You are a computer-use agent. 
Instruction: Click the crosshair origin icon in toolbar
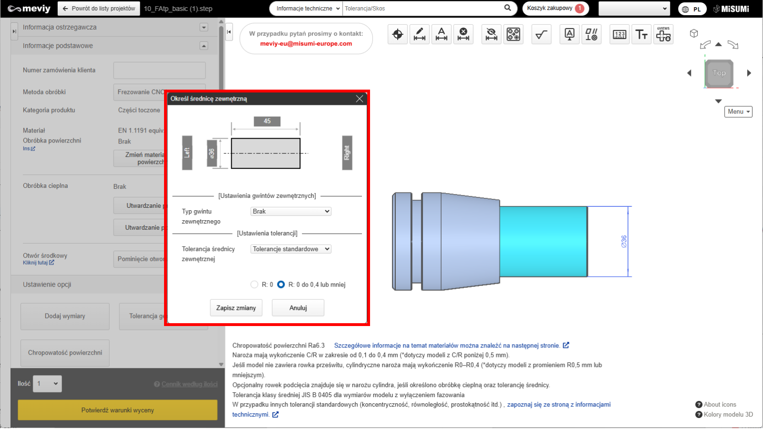click(398, 34)
